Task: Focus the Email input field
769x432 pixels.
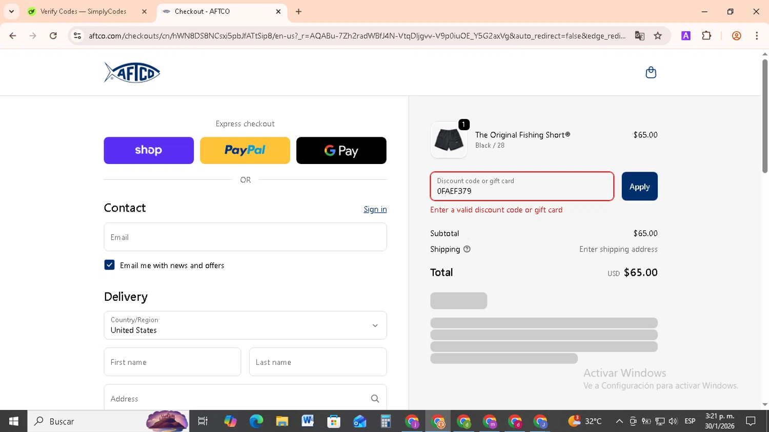Action: pyautogui.click(x=245, y=237)
